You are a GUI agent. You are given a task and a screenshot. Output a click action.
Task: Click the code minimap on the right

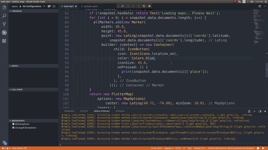(x=259, y=27)
